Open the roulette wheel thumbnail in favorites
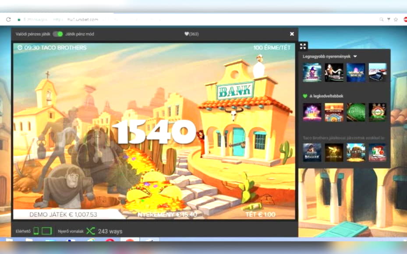The width and height of the screenshot is (407, 254). 377,112
